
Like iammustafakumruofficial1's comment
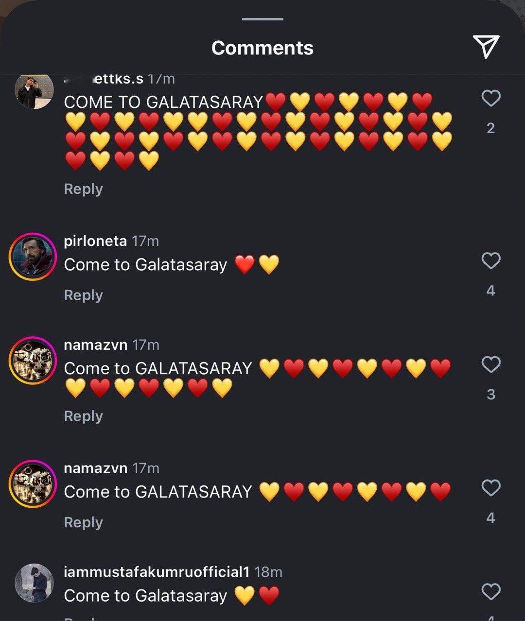(490, 592)
